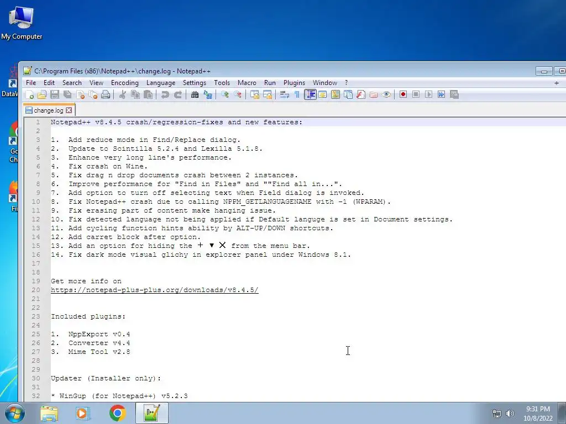Open the Edit menu
Screen dimensions: 566x424
tap(49, 83)
